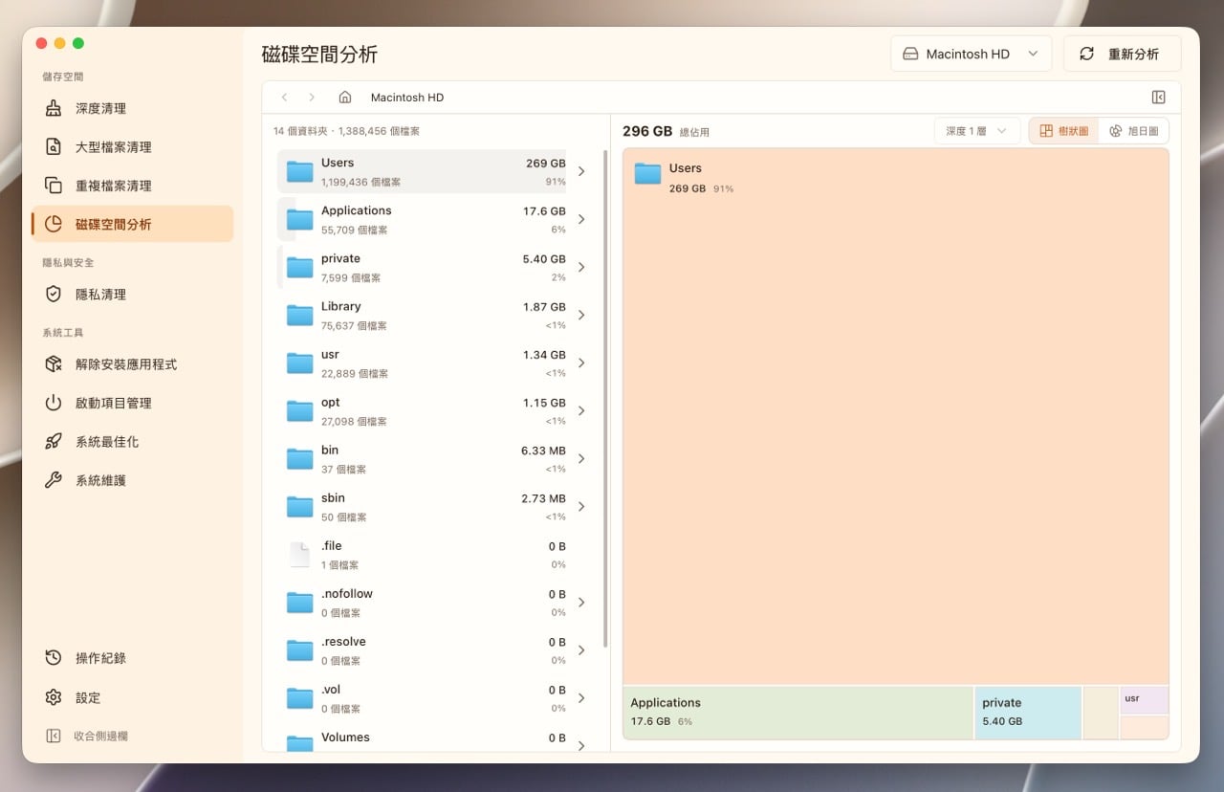Open 深度清理 in the sidebar
The image size is (1224, 792).
[x=132, y=108]
